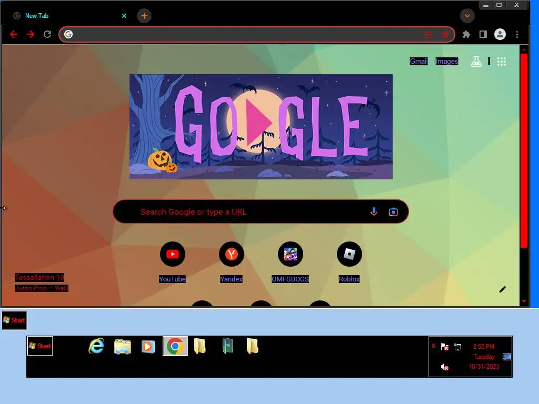Click the muted volume tray icon

click(444, 367)
